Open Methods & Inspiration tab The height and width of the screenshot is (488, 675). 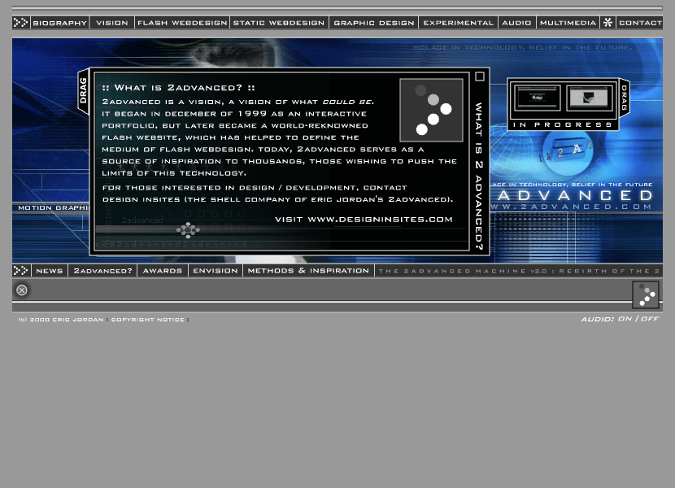pos(308,271)
